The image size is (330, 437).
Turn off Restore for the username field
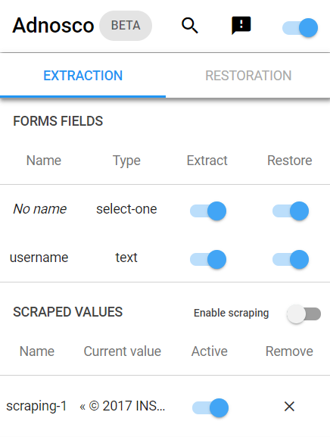pyautogui.click(x=291, y=260)
